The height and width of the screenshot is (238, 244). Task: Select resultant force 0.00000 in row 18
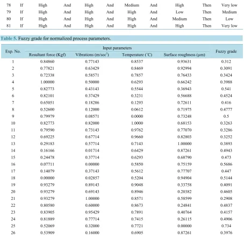(x=47, y=178)
